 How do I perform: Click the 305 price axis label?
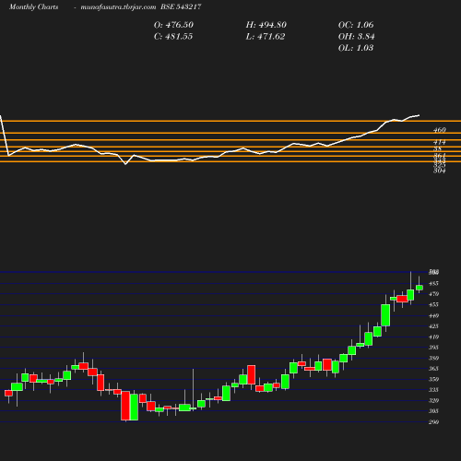(x=433, y=411)
